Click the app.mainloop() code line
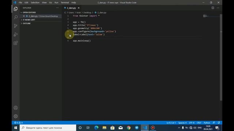 tap(82, 41)
